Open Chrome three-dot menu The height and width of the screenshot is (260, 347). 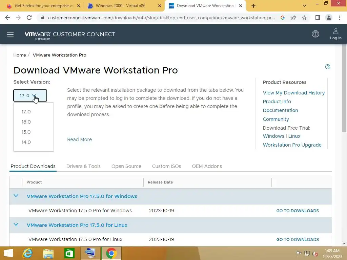pos(340,18)
